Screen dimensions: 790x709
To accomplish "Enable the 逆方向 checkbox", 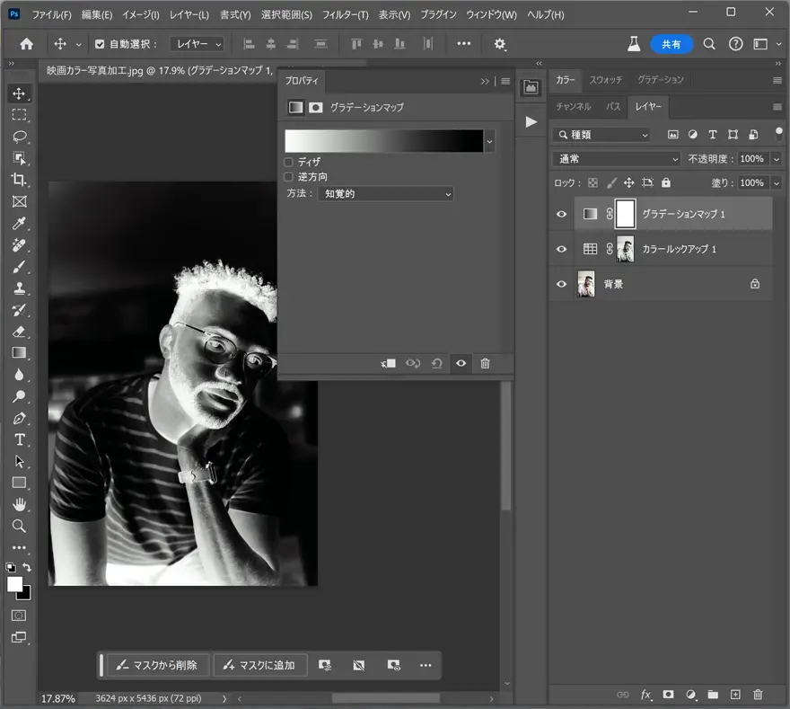I will (x=289, y=177).
